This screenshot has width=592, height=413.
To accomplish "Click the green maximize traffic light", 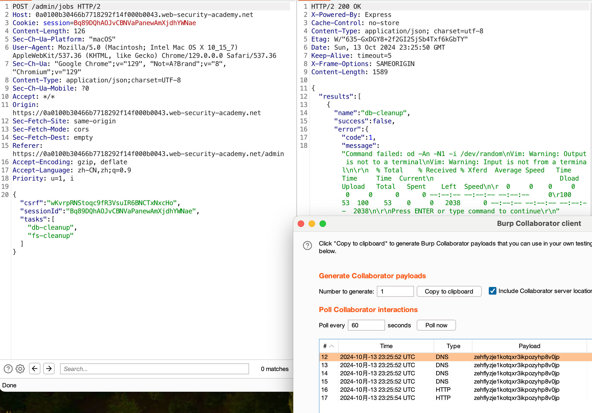I will click(x=322, y=223).
